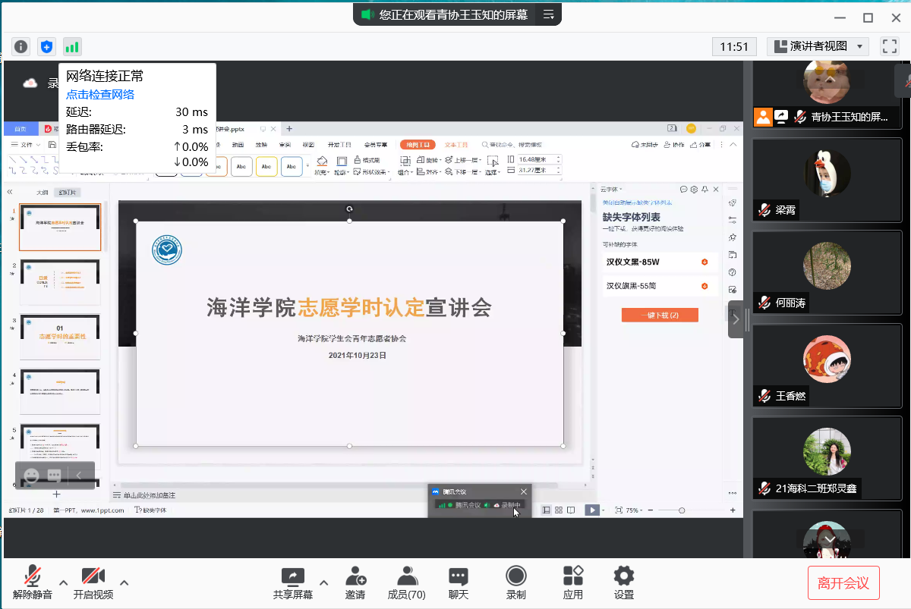
Task: Open the 演讲者视图 view layout dropdown
Action: [818, 46]
